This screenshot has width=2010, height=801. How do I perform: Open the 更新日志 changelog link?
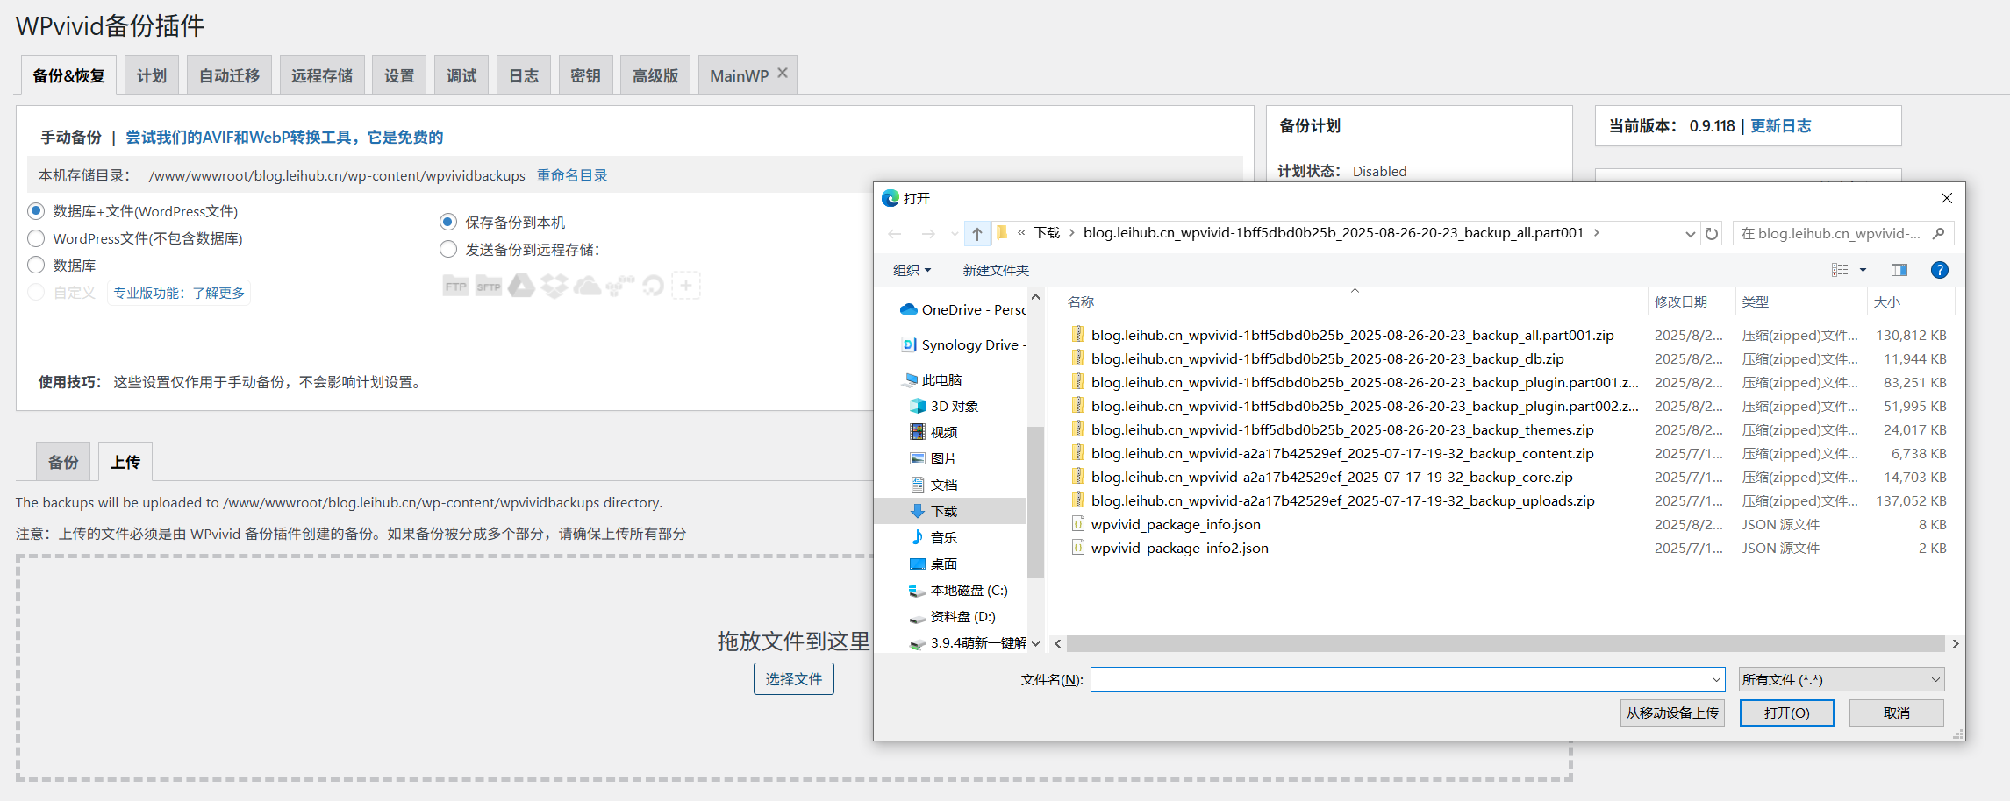click(x=1780, y=126)
